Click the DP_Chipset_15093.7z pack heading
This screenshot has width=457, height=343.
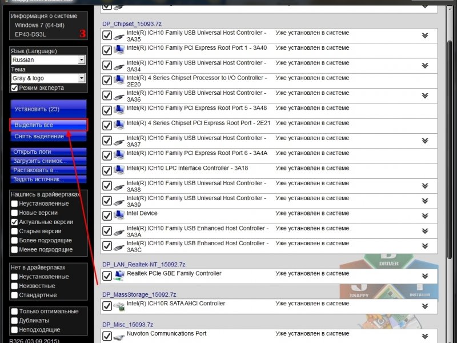pyautogui.click(x=132, y=24)
